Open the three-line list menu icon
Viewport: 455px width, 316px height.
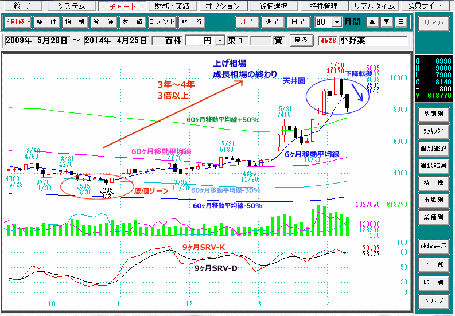coord(401,22)
